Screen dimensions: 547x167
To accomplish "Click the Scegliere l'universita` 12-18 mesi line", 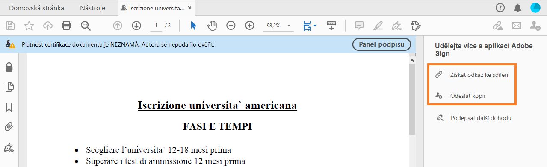I will tap(158, 150).
